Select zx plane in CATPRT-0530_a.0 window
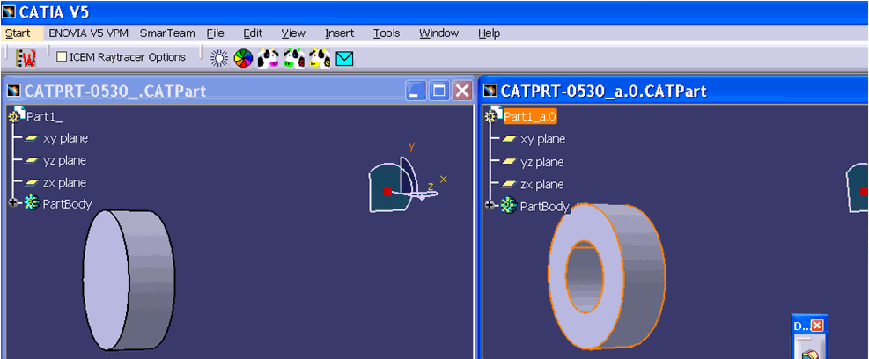This screenshot has height=359, width=869. [542, 185]
